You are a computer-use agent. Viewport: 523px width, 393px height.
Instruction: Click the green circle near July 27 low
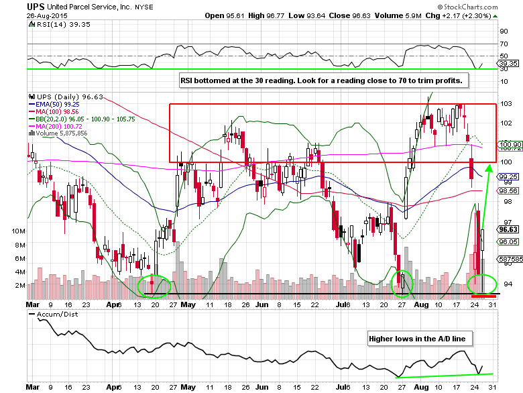click(402, 280)
